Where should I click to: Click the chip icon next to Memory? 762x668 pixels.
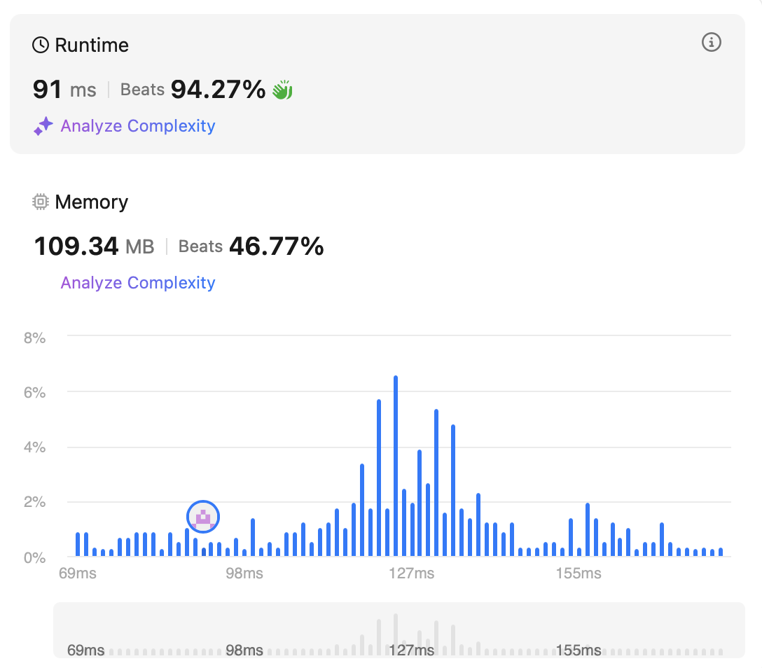(x=41, y=202)
